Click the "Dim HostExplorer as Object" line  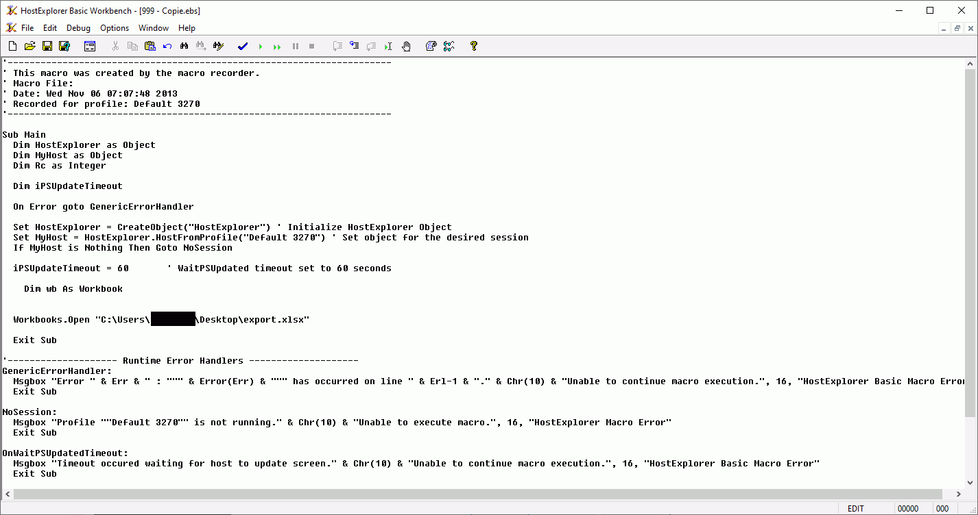point(84,145)
